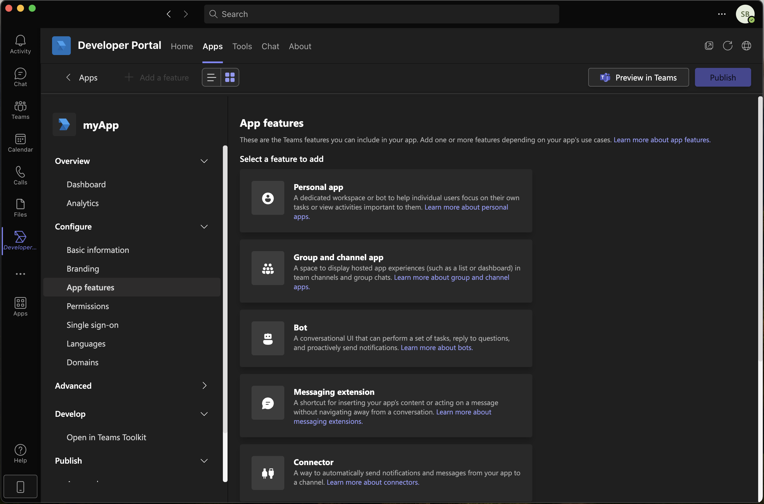Go back to Apps list

coord(82,78)
